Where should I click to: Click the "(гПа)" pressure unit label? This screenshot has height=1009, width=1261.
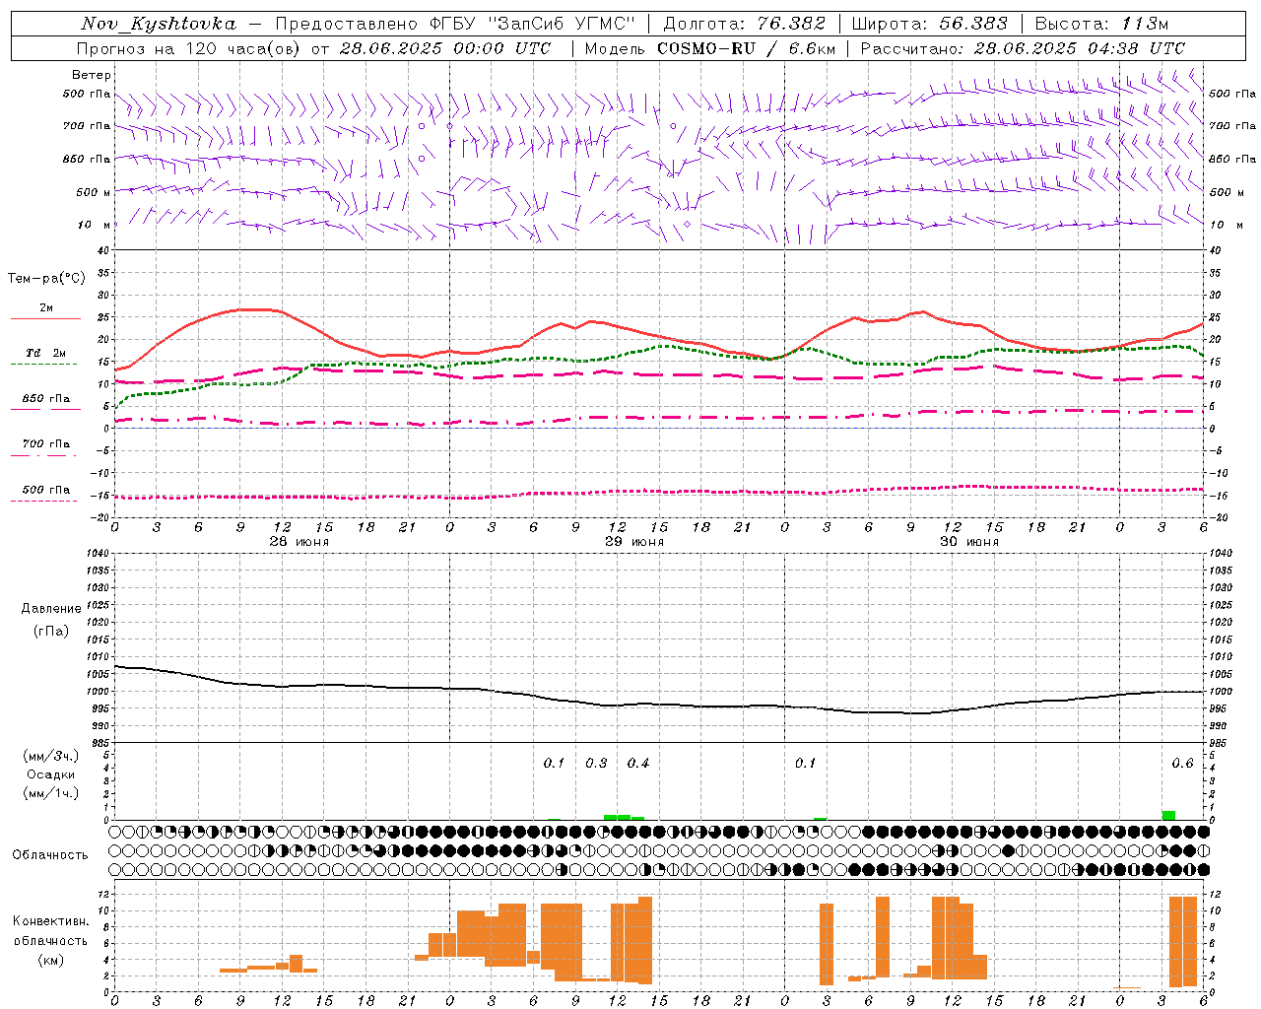click(51, 631)
